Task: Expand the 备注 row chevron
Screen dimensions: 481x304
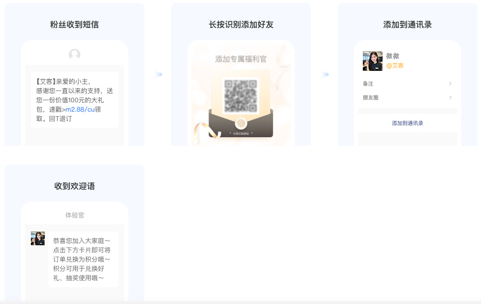Action: [x=450, y=84]
